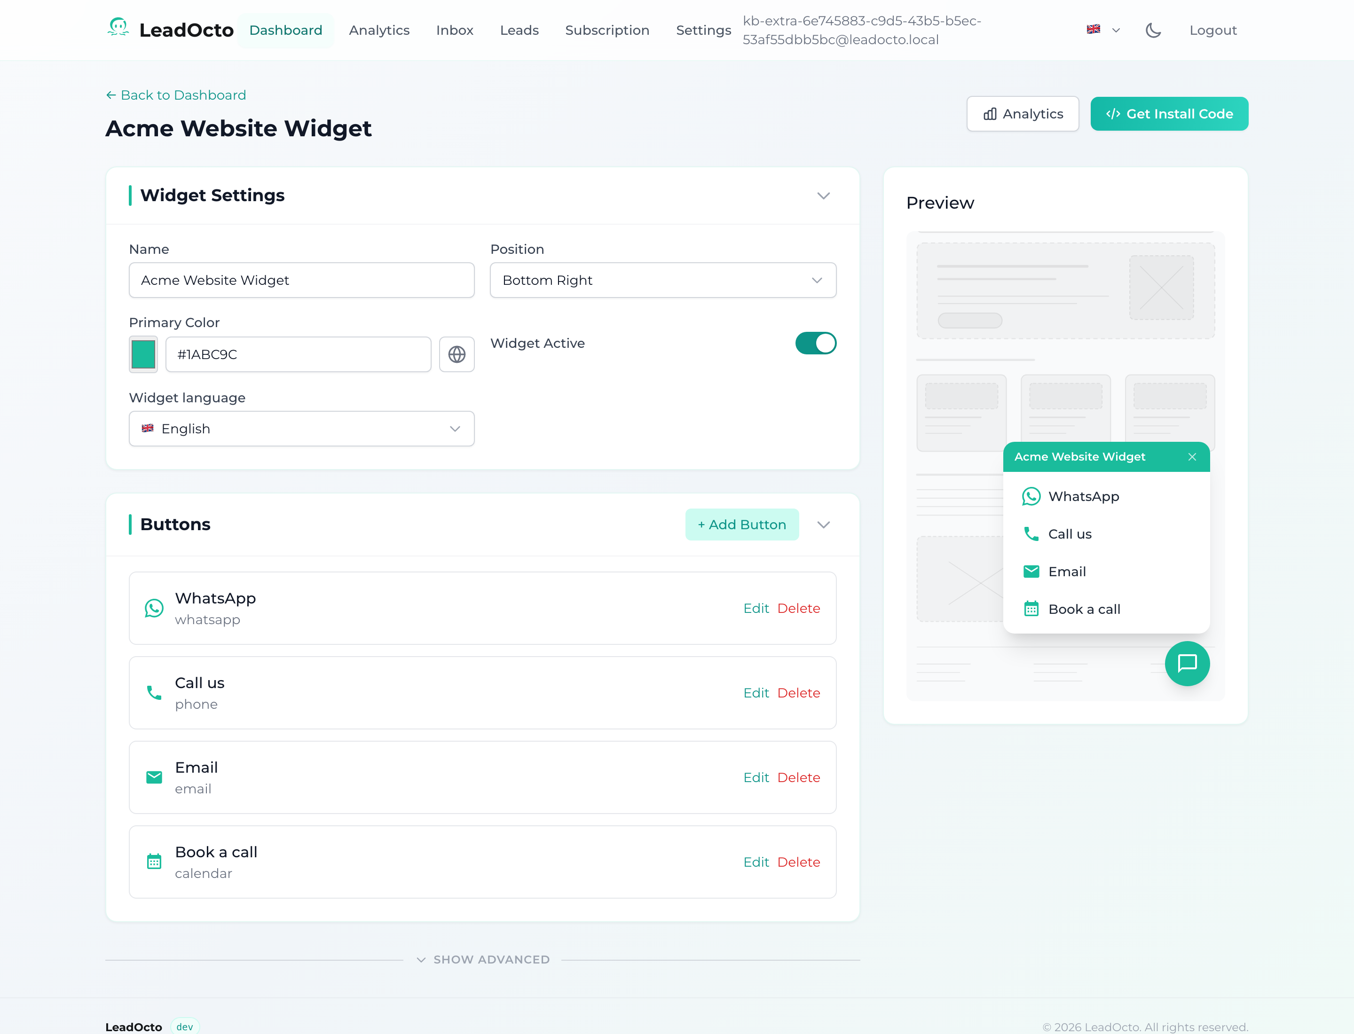The height and width of the screenshot is (1034, 1354).
Task: Open the primary color swatch picker
Action: 143,354
